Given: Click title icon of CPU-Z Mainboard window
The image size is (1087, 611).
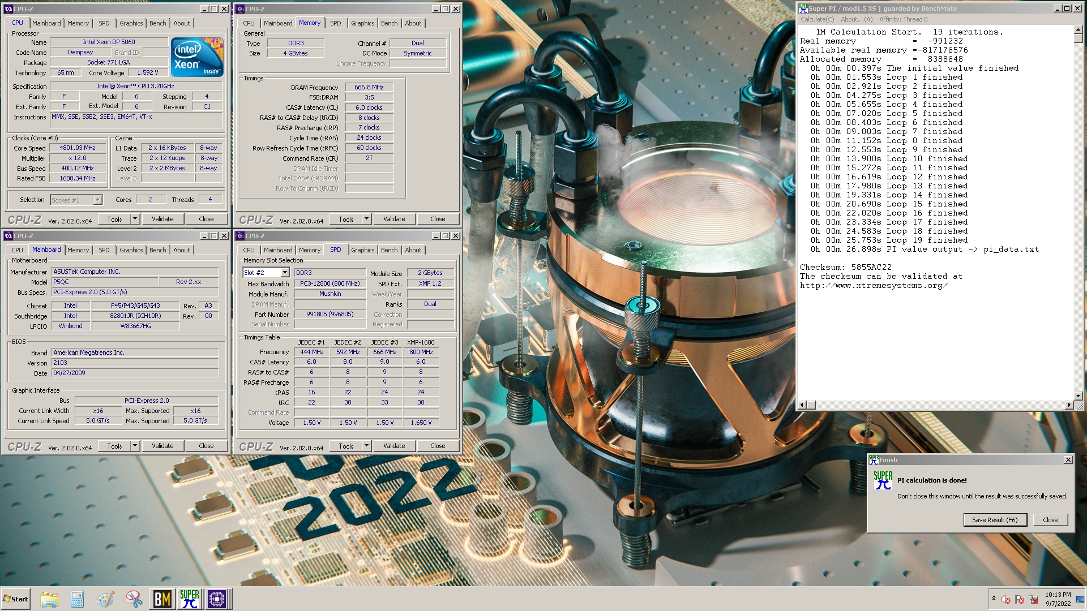Looking at the screenshot, I should pyautogui.click(x=8, y=236).
